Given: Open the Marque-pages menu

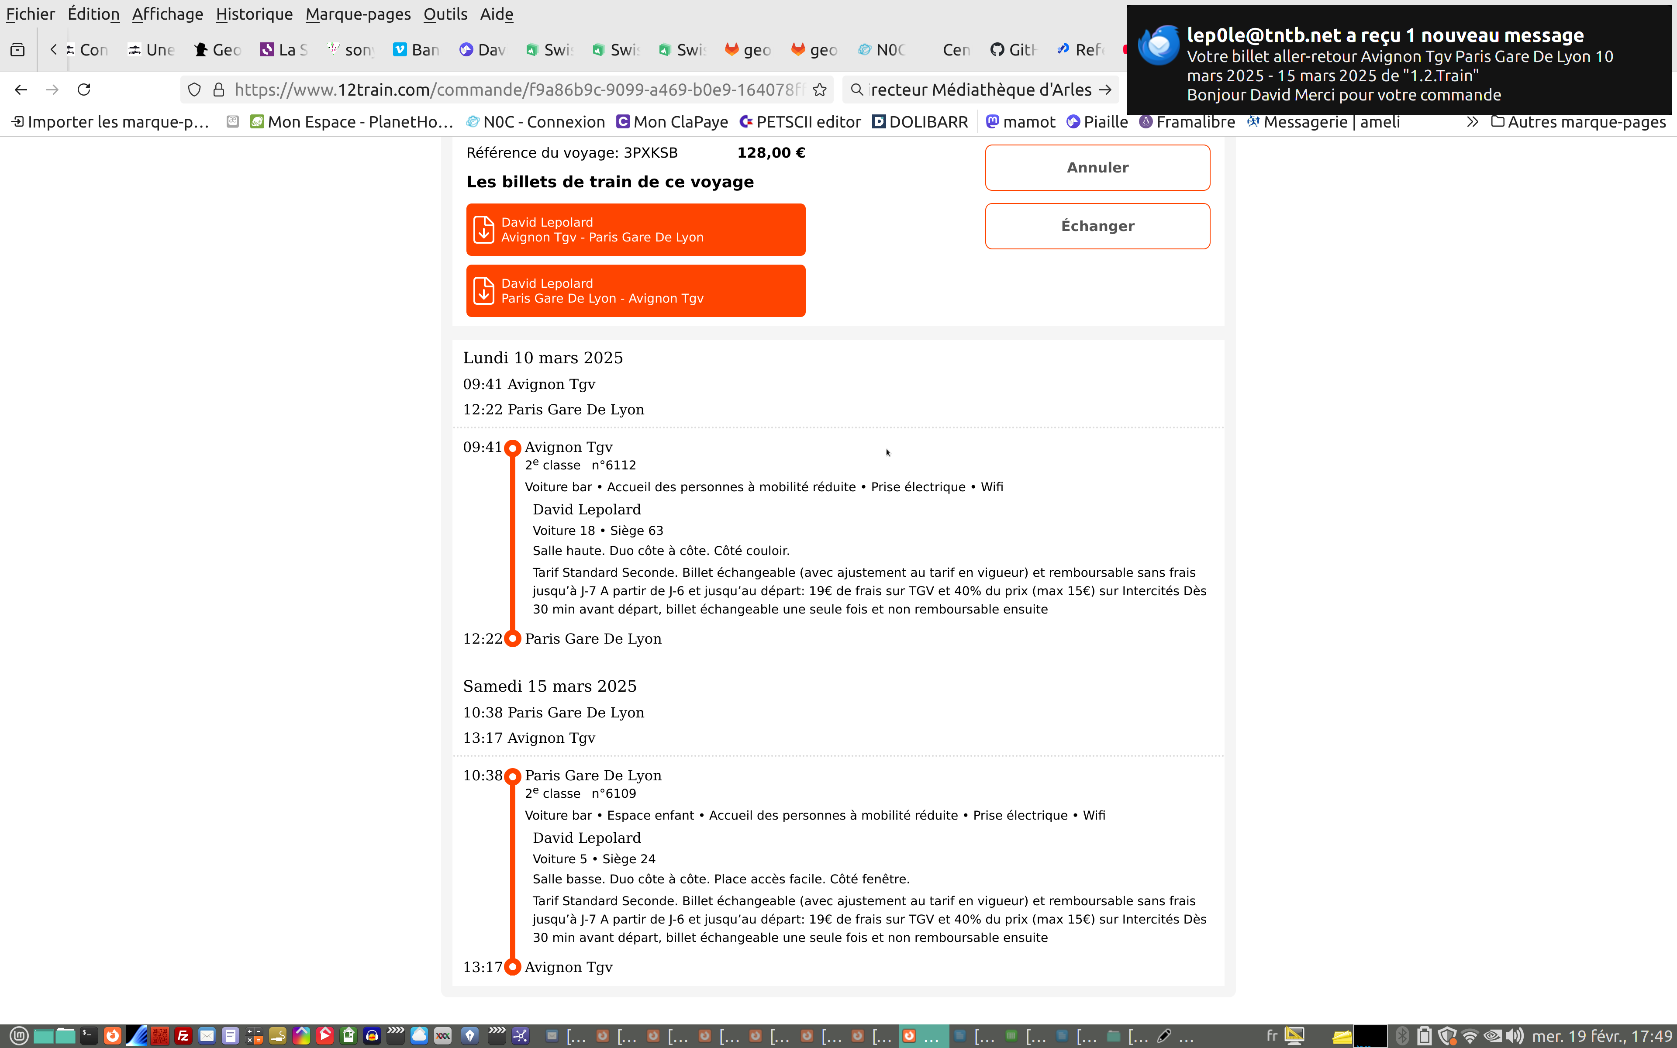Looking at the screenshot, I should (x=358, y=14).
